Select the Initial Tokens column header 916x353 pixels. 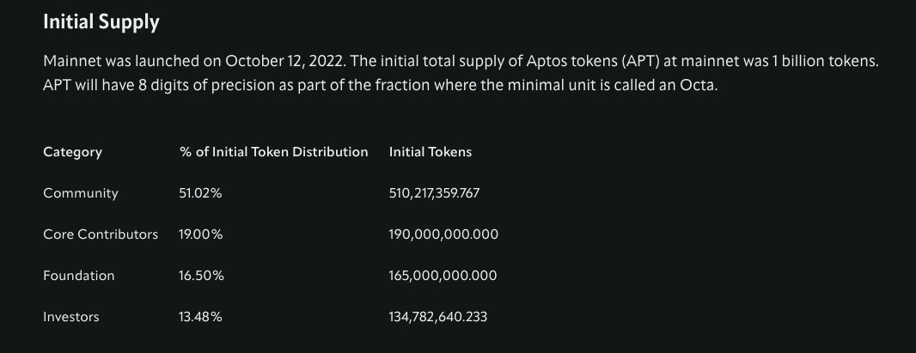[431, 152]
